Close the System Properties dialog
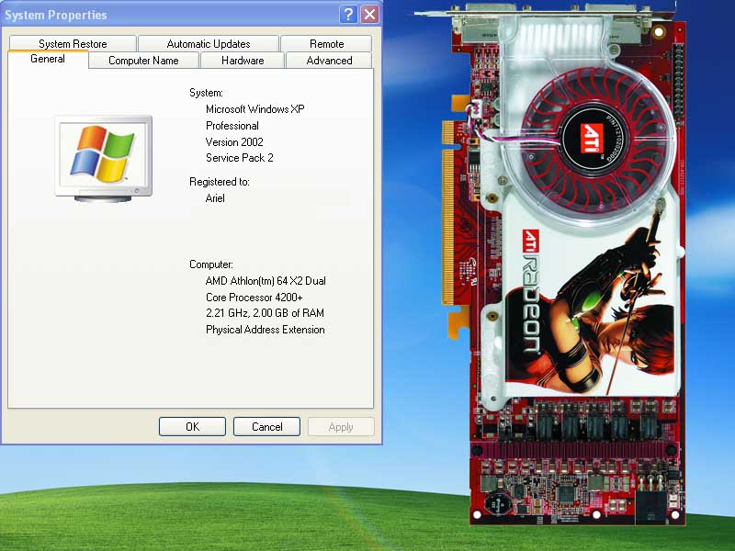735x551 pixels. pyautogui.click(x=370, y=15)
